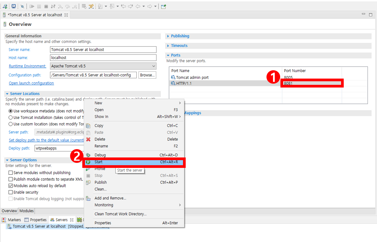This screenshot has height=242, width=377.
Task: Expand the Publishing section
Action: tap(168, 36)
